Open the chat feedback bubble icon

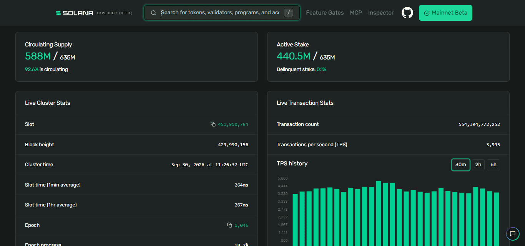(512, 233)
